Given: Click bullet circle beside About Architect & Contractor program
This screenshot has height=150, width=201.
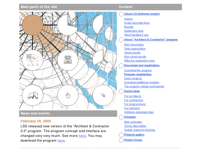Looking at the screenshot, I should click(121, 40).
